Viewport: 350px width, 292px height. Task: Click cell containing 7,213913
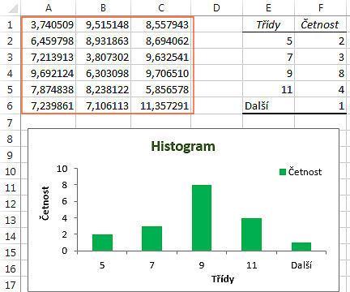click(49, 57)
